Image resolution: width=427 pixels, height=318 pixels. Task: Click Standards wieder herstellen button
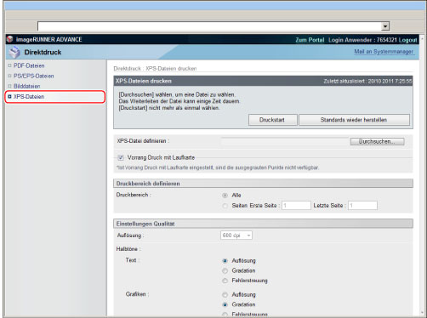click(354, 120)
